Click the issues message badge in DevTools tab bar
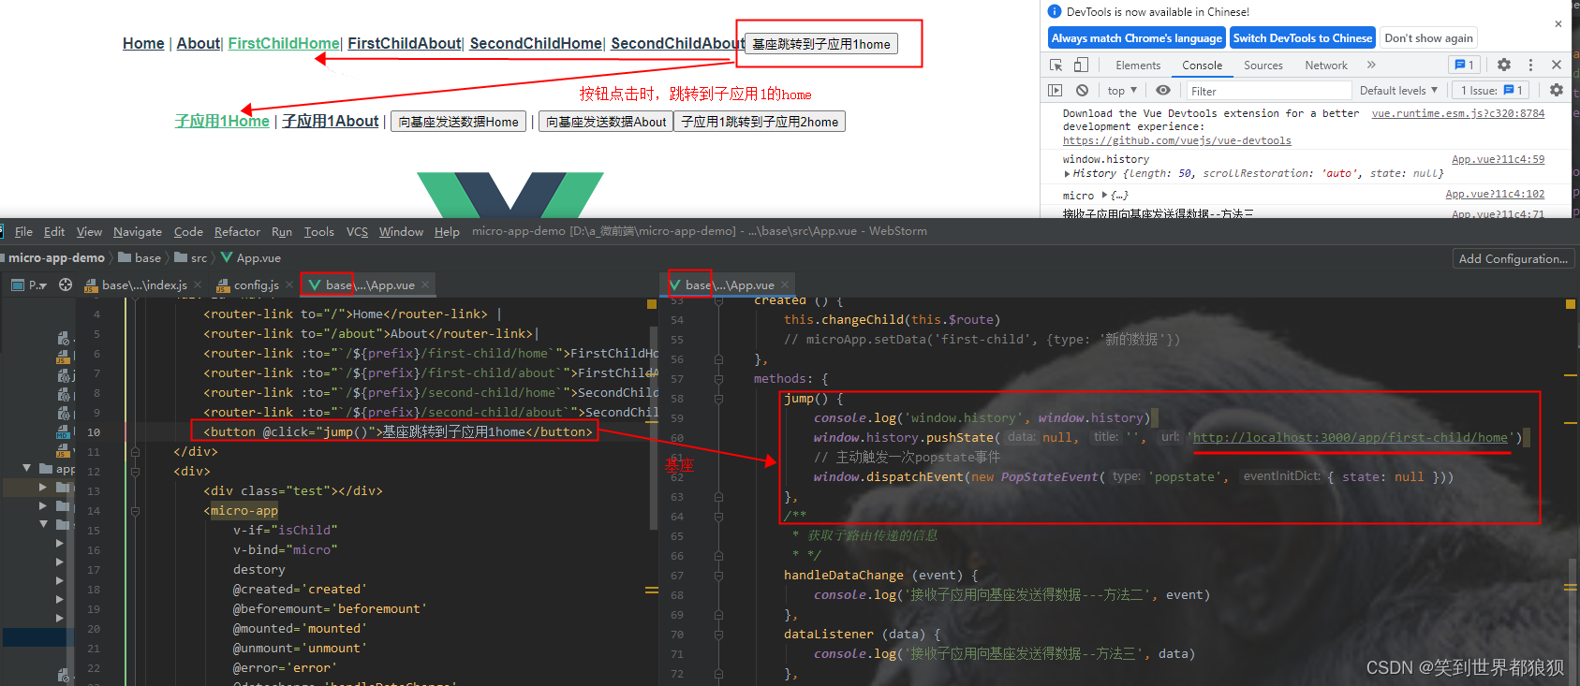 (1464, 65)
